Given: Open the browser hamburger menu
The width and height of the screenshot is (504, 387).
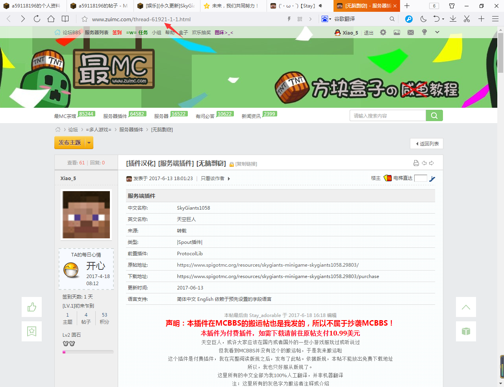Looking at the screenshot, I should [x=495, y=19].
